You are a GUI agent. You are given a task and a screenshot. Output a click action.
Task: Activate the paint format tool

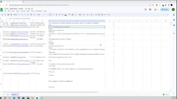click(11, 15)
